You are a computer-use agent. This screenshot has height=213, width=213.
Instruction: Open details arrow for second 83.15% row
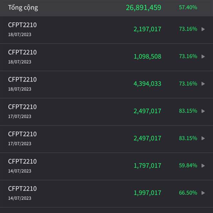[x=203, y=138]
